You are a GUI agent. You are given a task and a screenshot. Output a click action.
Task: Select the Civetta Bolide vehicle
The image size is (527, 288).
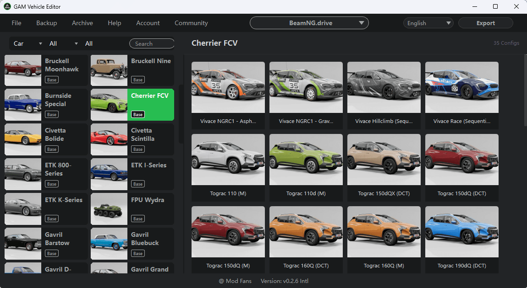(46, 139)
